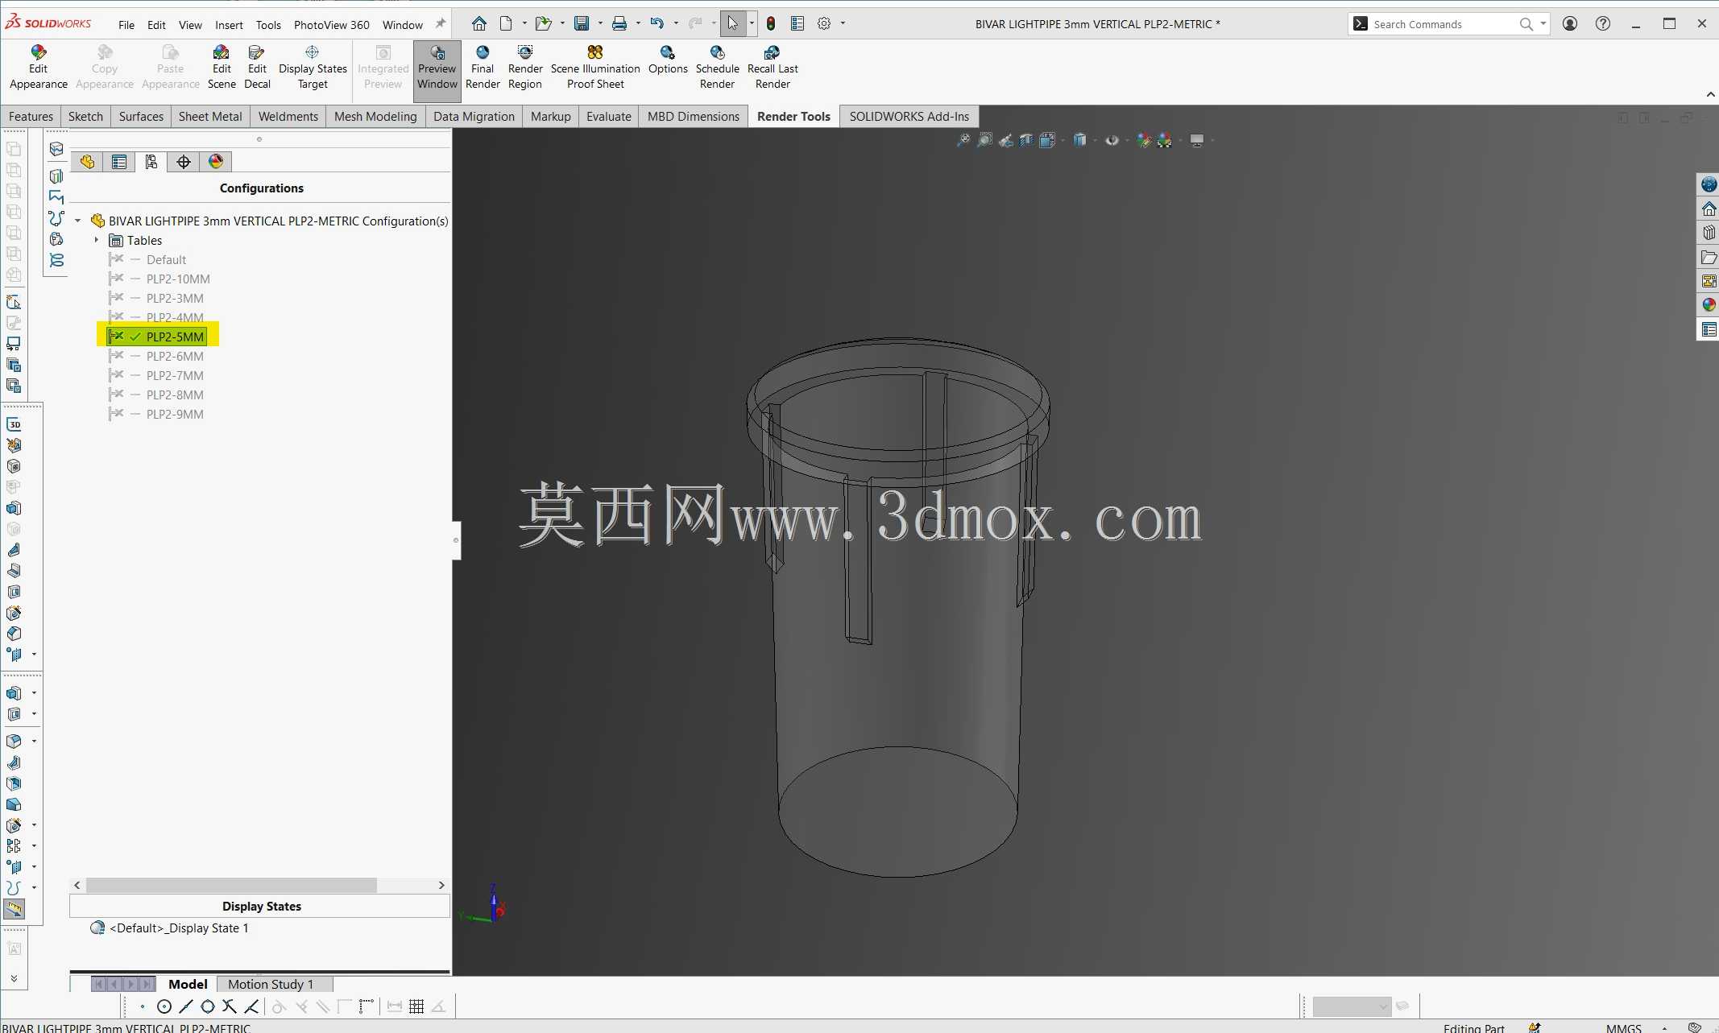Click Recall Last Render
This screenshot has height=1033, width=1719.
coord(773,68)
